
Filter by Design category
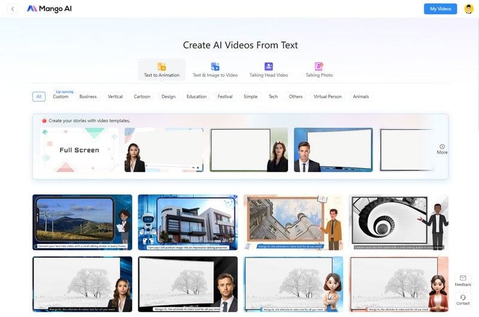pyautogui.click(x=168, y=96)
